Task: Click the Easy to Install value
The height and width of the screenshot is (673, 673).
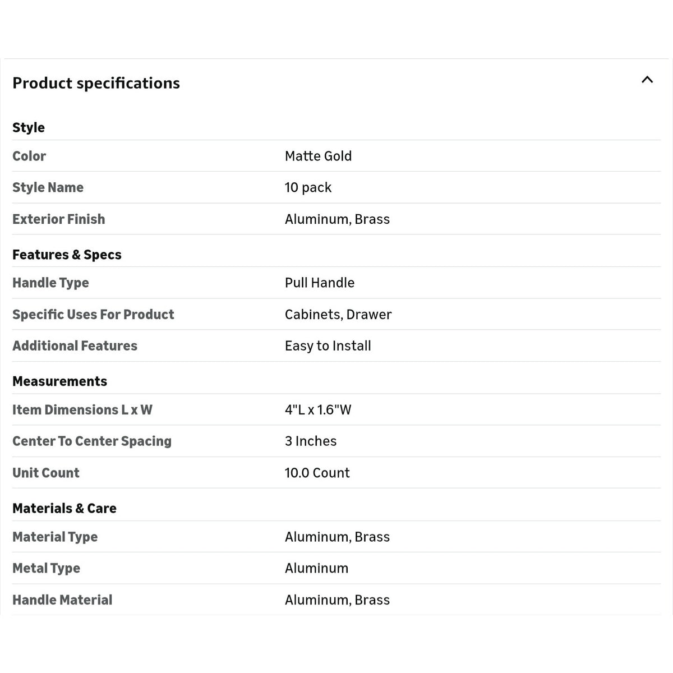Action: [x=328, y=346]
